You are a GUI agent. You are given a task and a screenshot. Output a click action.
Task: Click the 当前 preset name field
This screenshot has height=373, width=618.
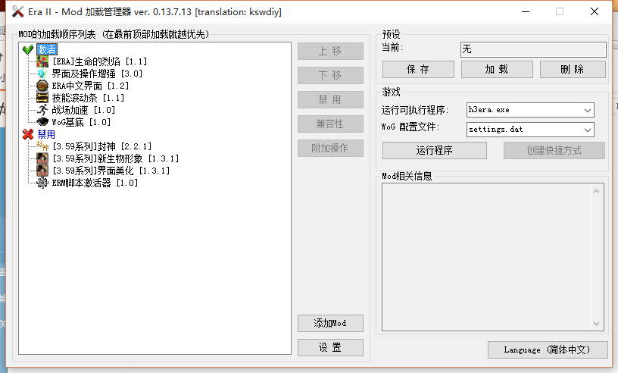(x=533, y=49)
